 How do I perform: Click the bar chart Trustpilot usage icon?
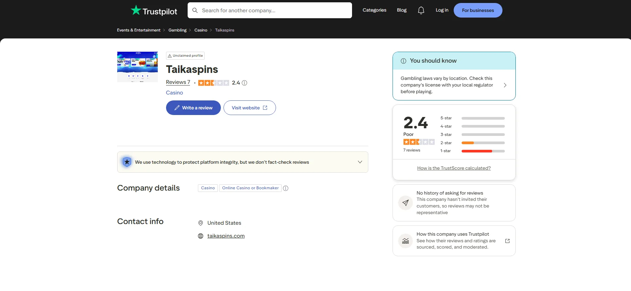click(x=406, y=241)
